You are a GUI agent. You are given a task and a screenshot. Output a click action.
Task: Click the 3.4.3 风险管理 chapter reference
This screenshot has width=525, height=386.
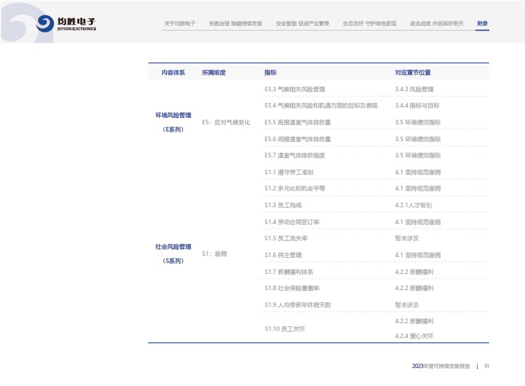click(414, 89)
